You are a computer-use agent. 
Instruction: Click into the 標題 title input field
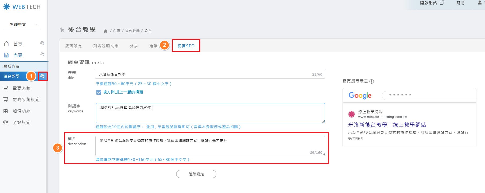(204, 74)
